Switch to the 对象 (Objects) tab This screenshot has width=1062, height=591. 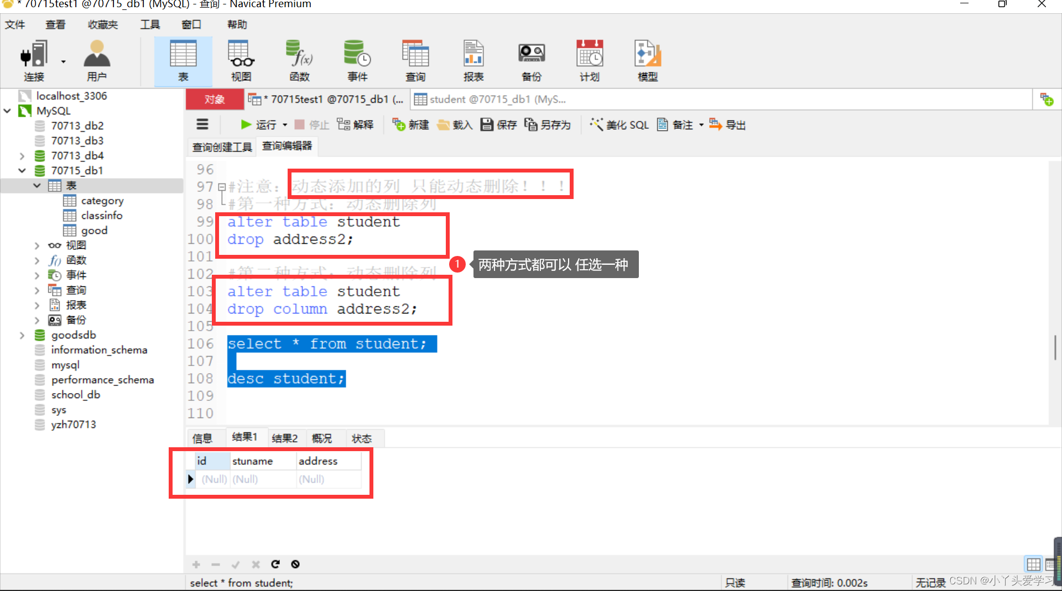pos(215,100)
